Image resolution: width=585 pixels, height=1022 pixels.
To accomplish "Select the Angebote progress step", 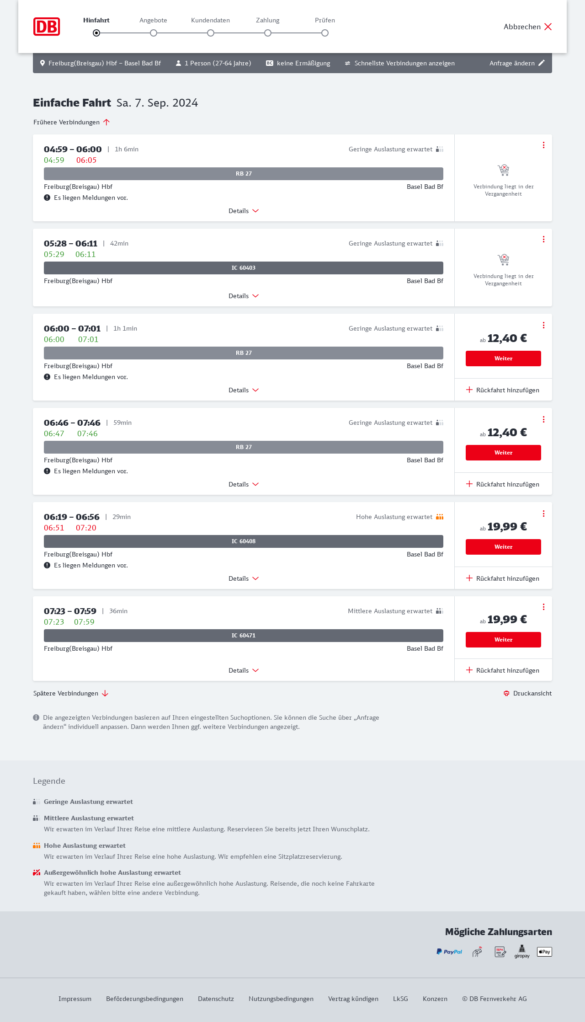I will point(154,33).
